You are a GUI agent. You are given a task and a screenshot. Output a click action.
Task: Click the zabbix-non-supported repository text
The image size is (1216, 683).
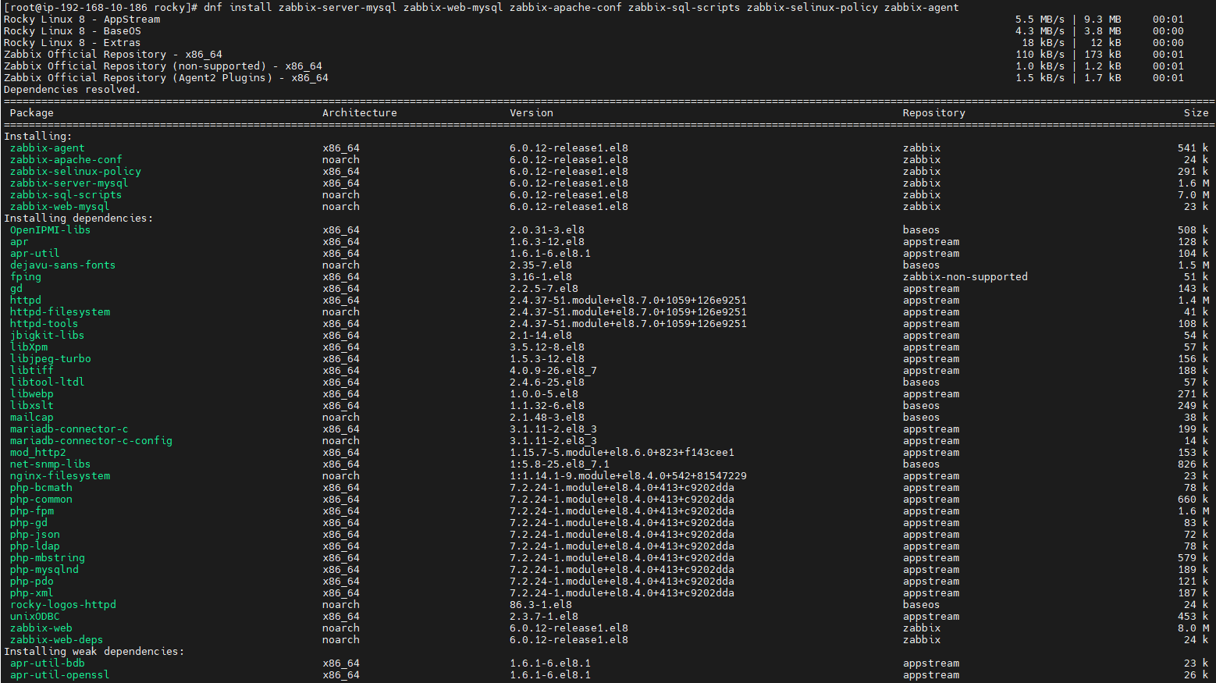[965, 276]
